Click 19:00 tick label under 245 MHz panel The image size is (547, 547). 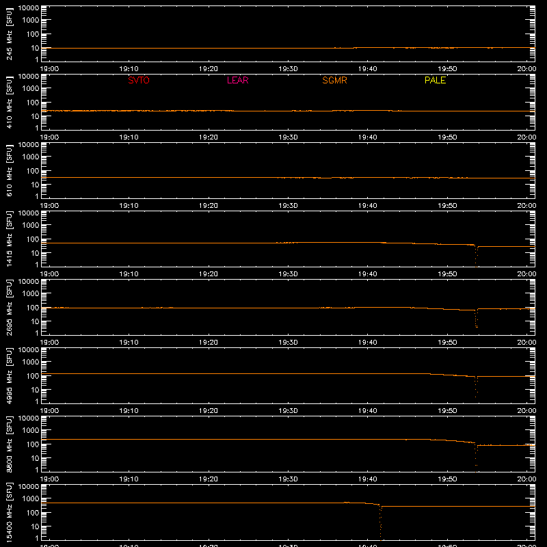(49, 69)
